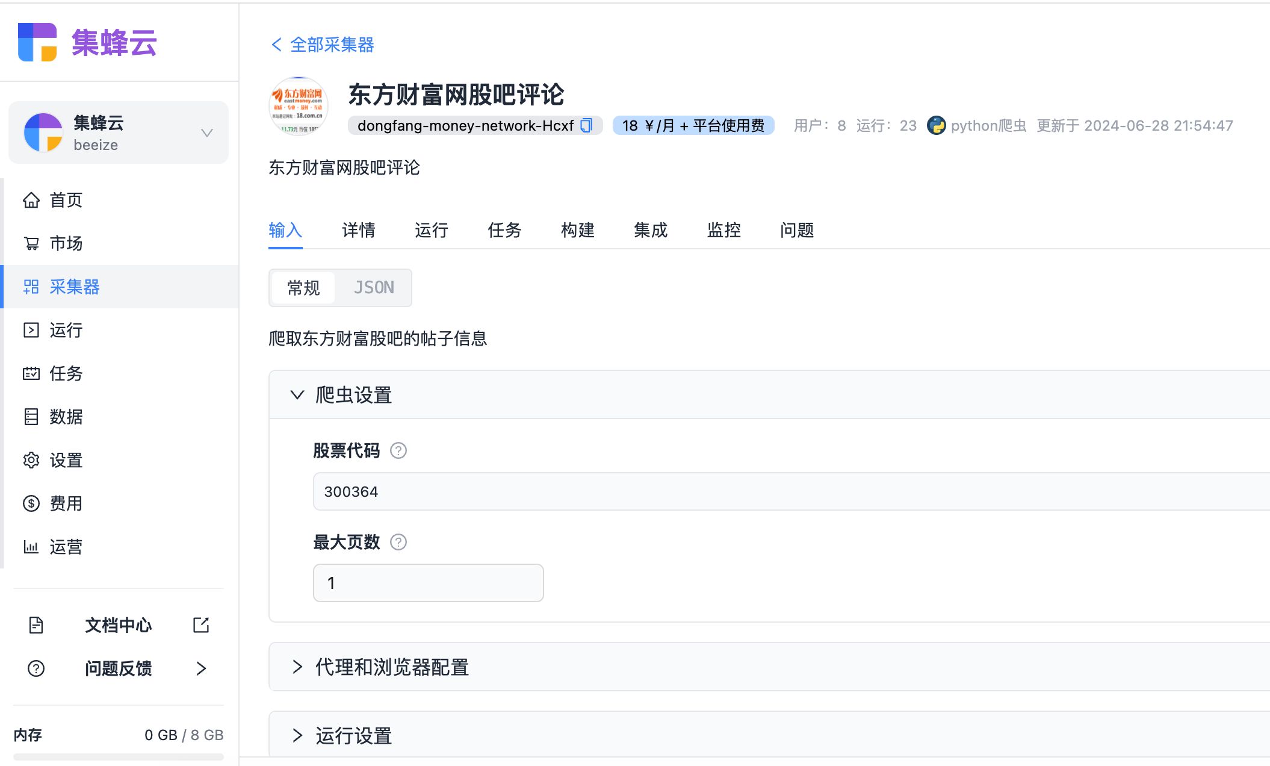
Task: Open 市场 via the cart icon
Action: 31,243
